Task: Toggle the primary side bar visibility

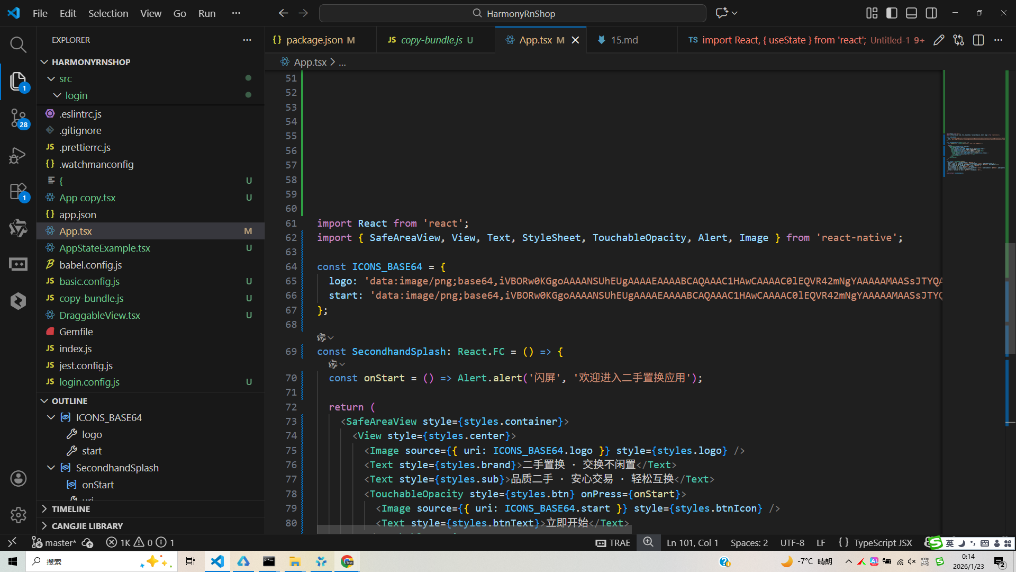Action: (x=892, y=13)
